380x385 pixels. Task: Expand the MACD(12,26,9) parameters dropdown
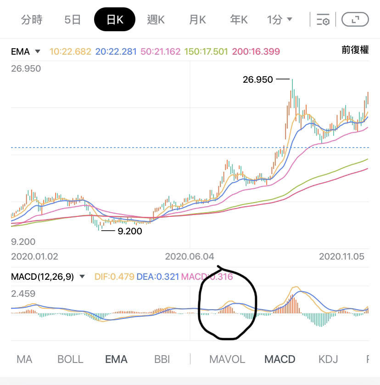82,277
